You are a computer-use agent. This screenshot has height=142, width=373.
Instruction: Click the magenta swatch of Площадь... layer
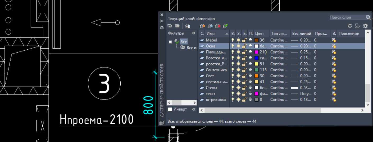point(256,52)
